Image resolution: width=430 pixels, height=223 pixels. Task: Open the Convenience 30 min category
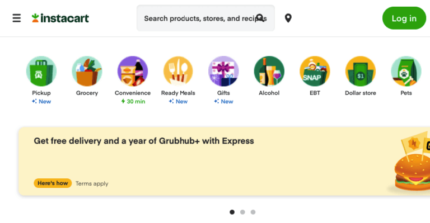pyautogui.click(x=133, y=71)
